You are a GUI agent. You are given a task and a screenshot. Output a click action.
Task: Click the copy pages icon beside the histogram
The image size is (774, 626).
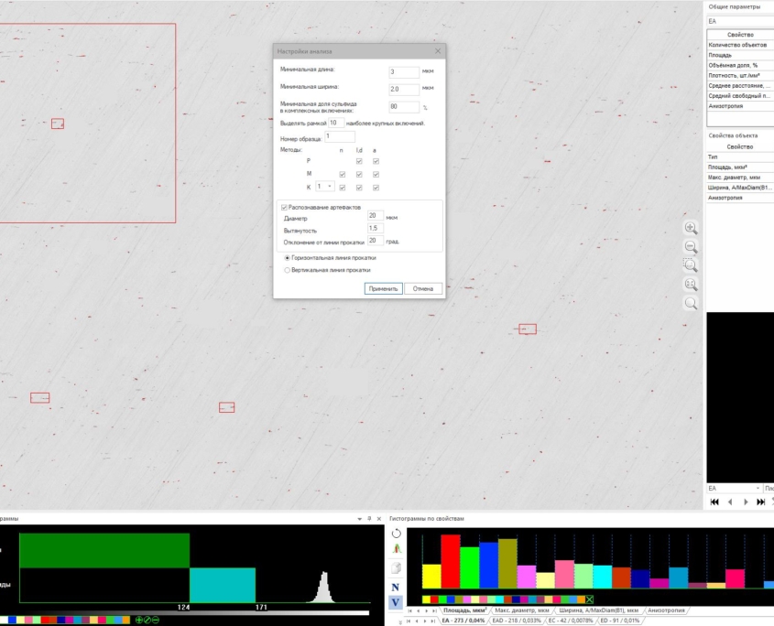point(396,567)
